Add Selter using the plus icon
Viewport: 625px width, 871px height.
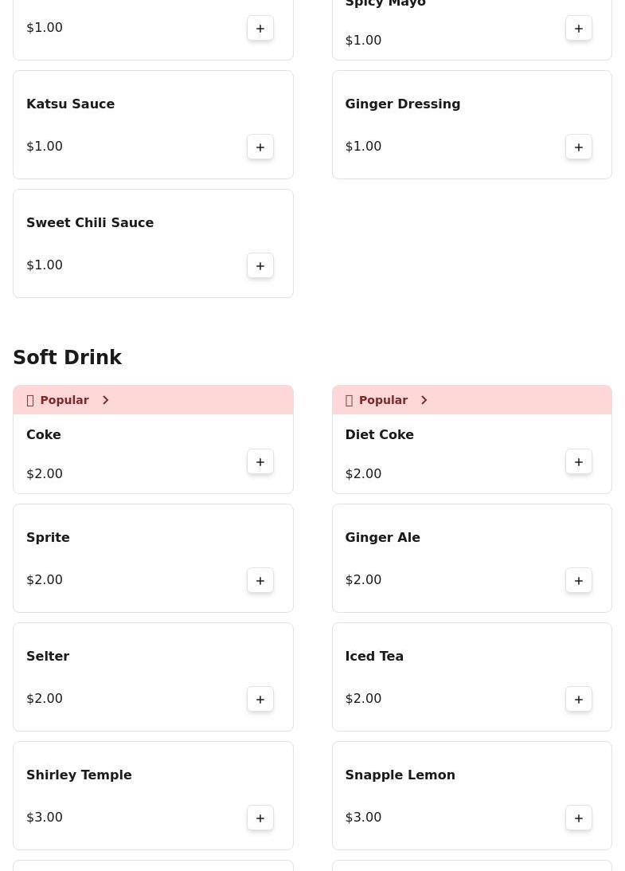point(260,699)
